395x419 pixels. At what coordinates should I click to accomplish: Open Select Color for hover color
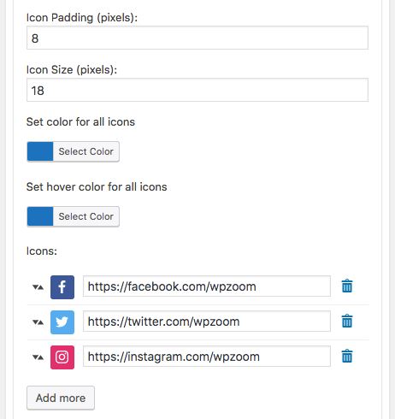(86, 216)
